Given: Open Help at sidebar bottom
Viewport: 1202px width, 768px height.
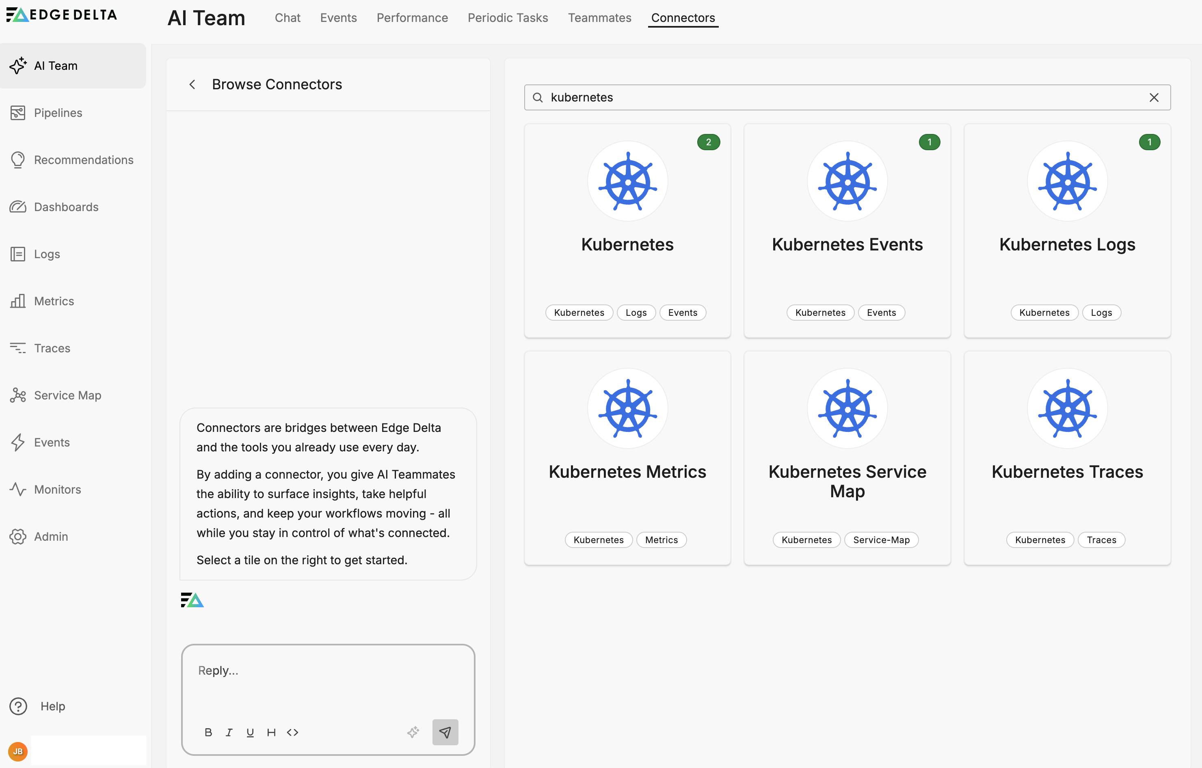Looking at the screenshot, I should click(52, 706).
